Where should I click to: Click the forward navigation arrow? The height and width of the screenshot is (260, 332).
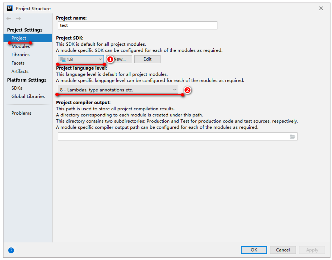(x=18, y=18)
